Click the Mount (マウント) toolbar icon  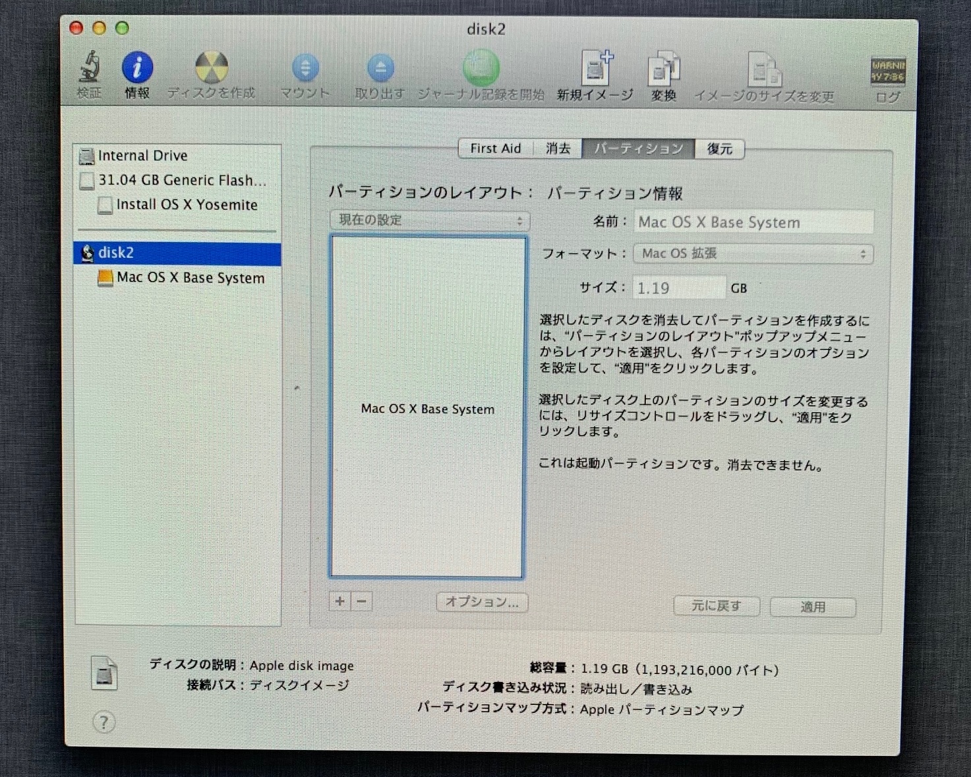click(305, 68)
